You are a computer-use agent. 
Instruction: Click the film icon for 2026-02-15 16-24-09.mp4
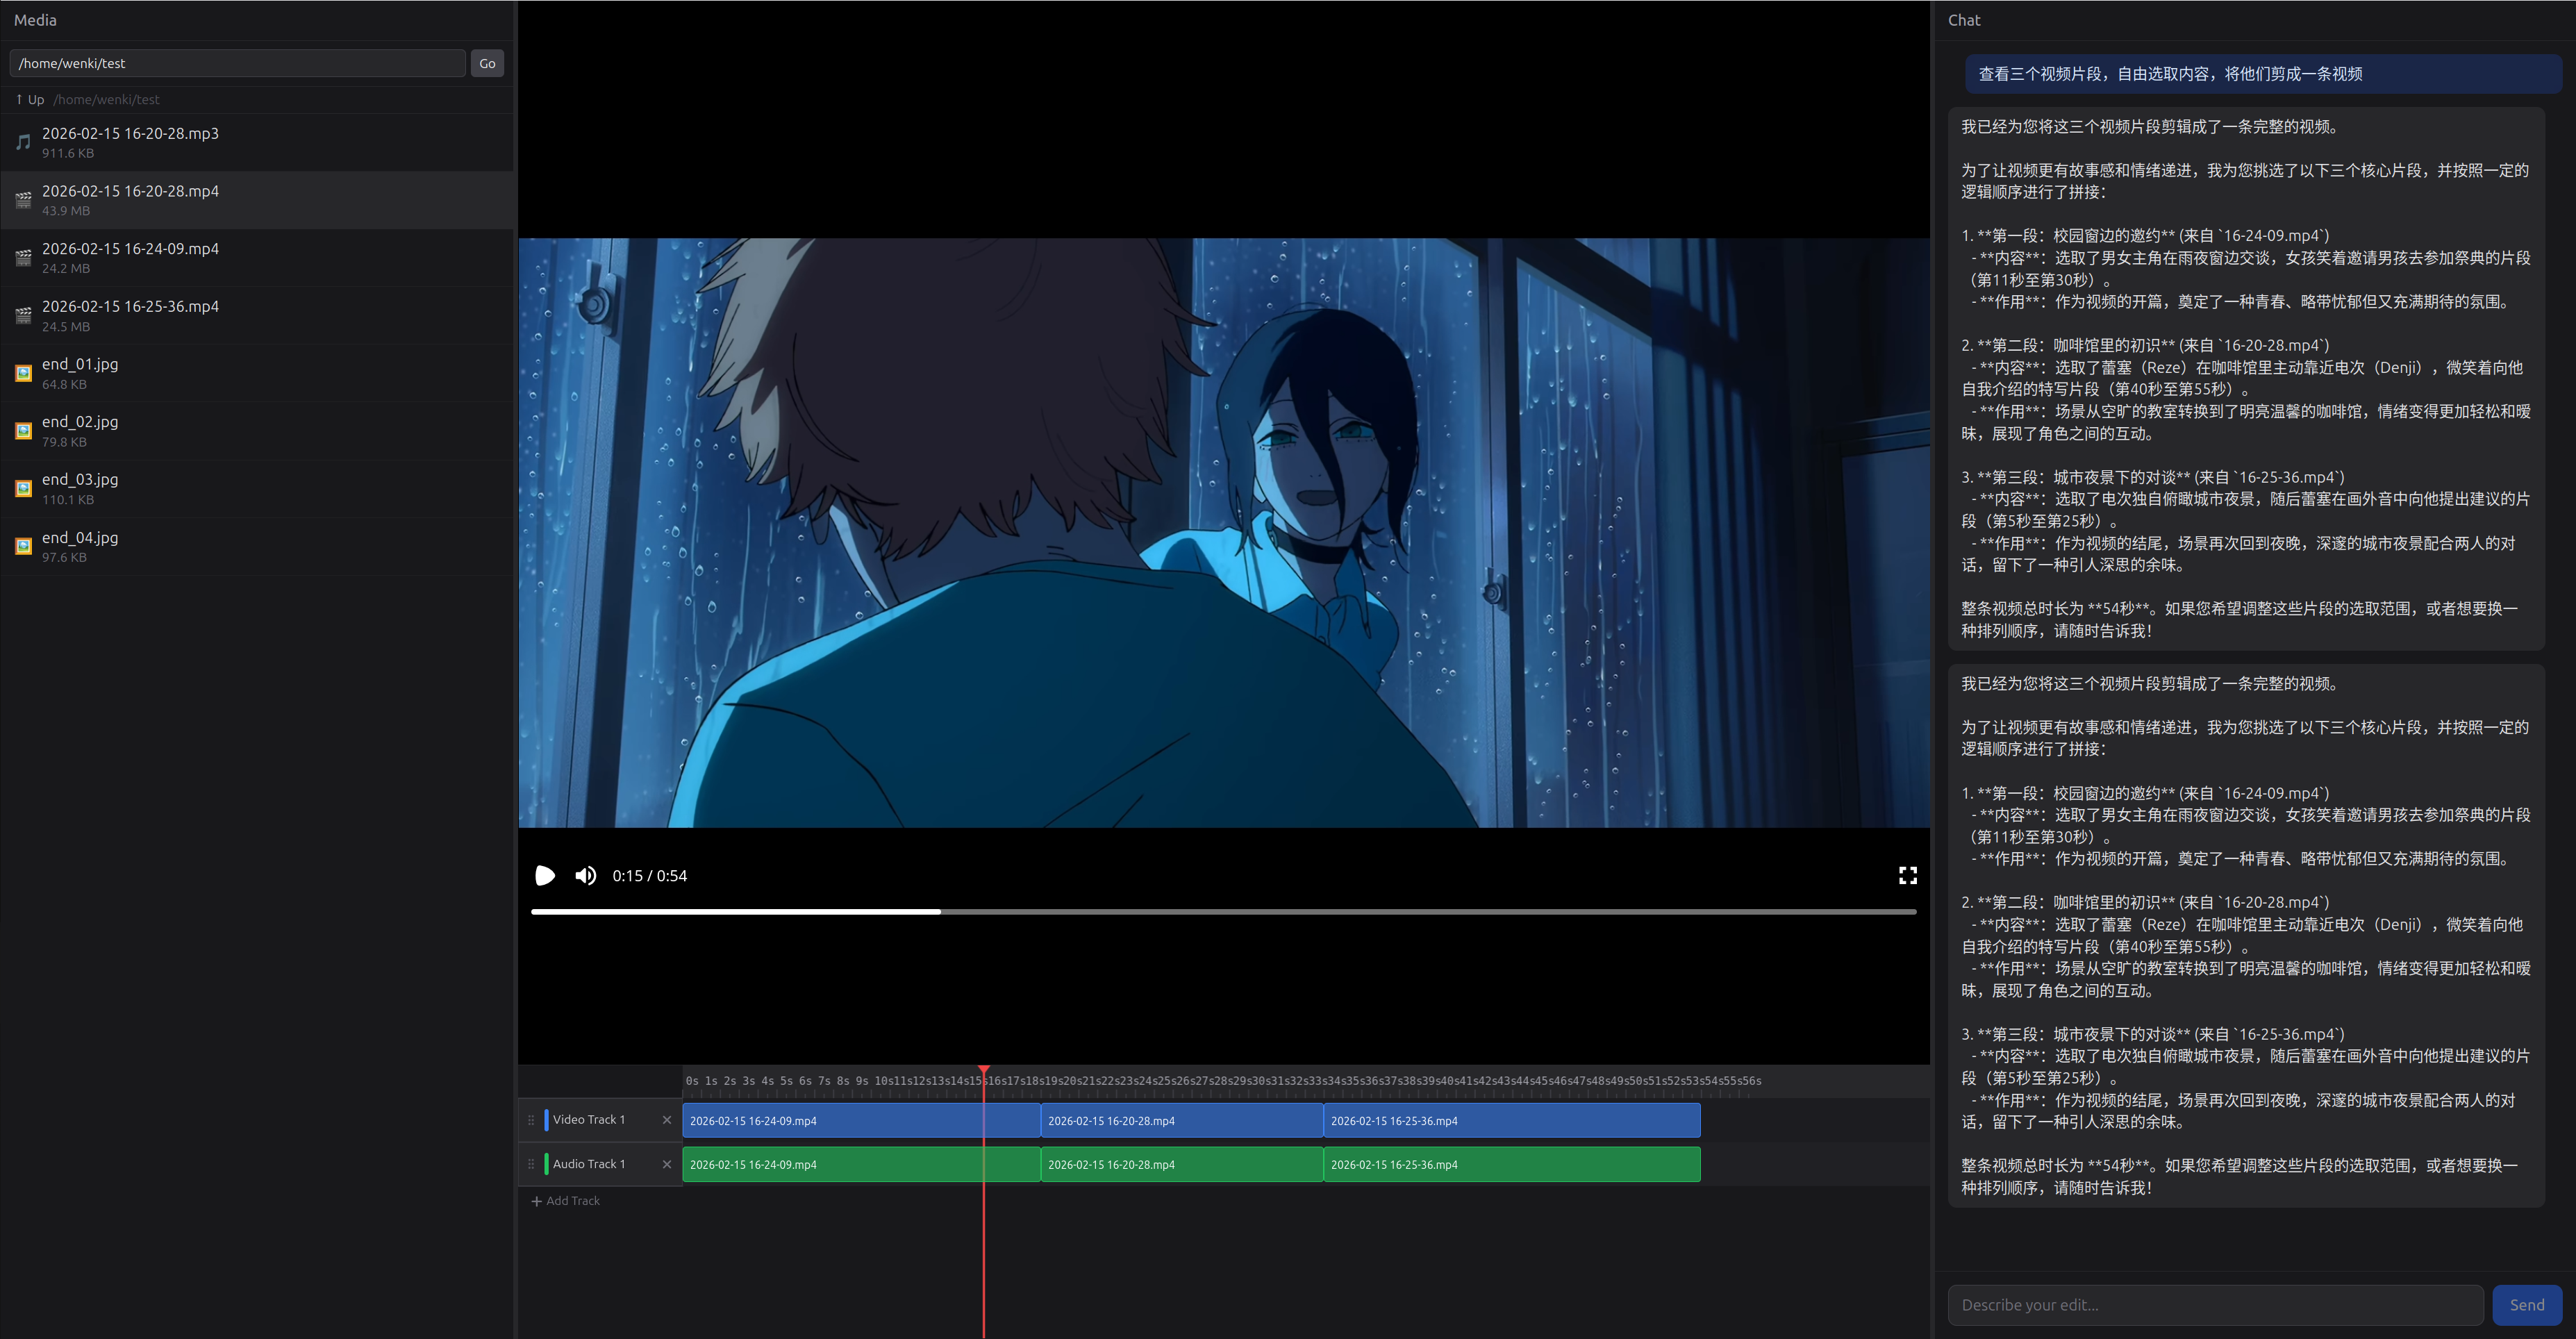[22, 257]
